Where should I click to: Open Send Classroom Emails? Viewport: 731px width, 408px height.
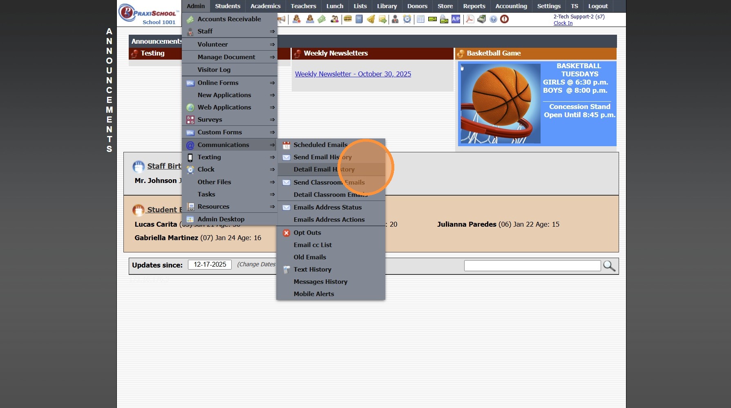(331, 183)
